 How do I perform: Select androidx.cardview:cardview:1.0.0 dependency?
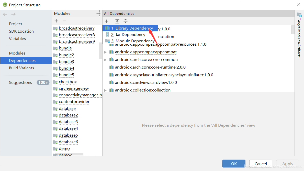pos(146,83)
